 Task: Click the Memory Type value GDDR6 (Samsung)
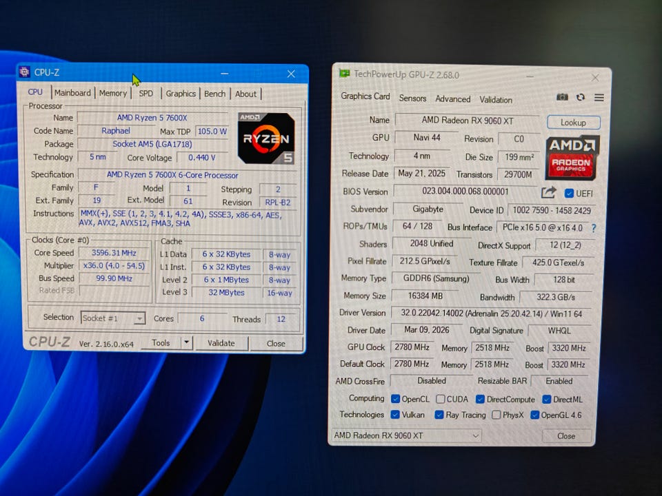tap(436, 278)
